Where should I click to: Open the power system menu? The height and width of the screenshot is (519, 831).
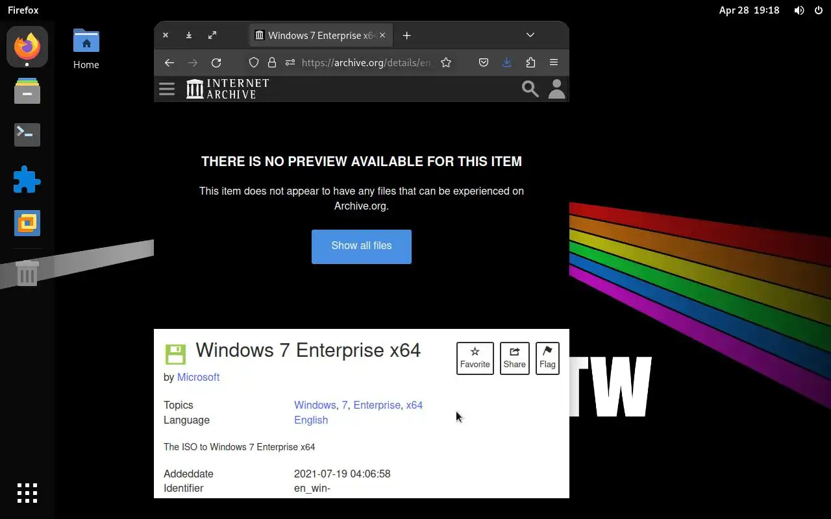819,10
